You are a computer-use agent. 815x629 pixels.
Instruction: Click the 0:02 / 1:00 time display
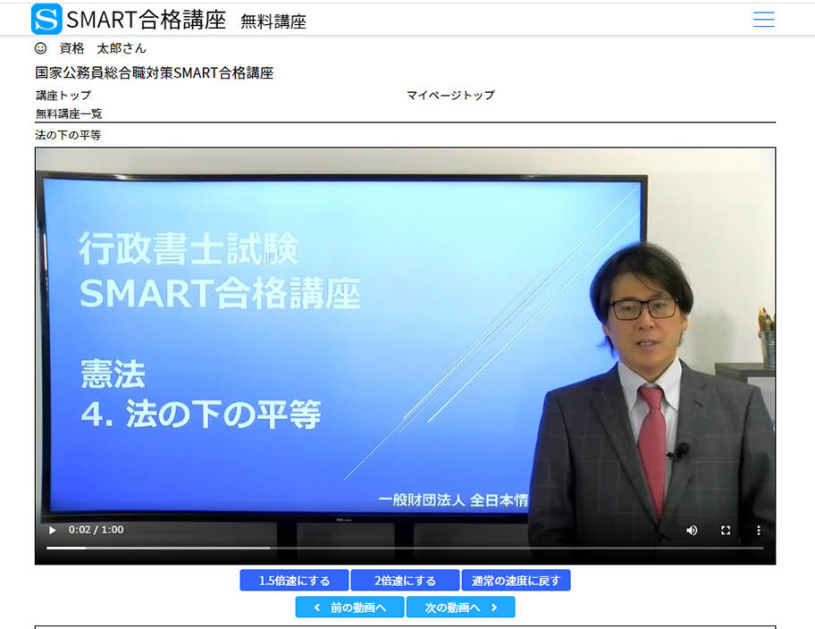[x=97, y=530]
